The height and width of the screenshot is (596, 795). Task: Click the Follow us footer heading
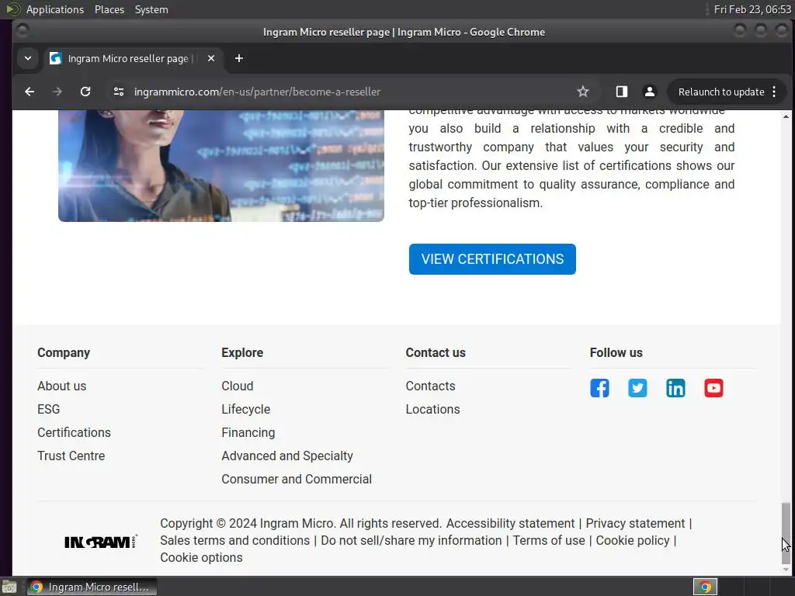point(616,353)
